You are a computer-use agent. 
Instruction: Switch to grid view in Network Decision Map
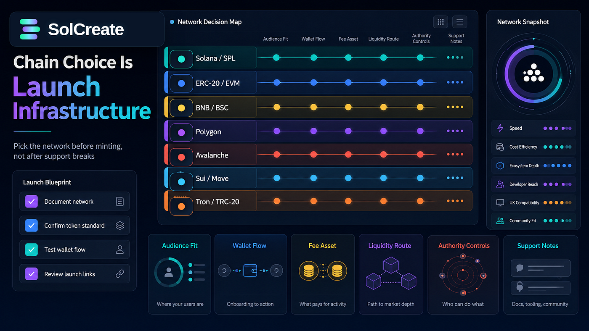coord(440,22)
